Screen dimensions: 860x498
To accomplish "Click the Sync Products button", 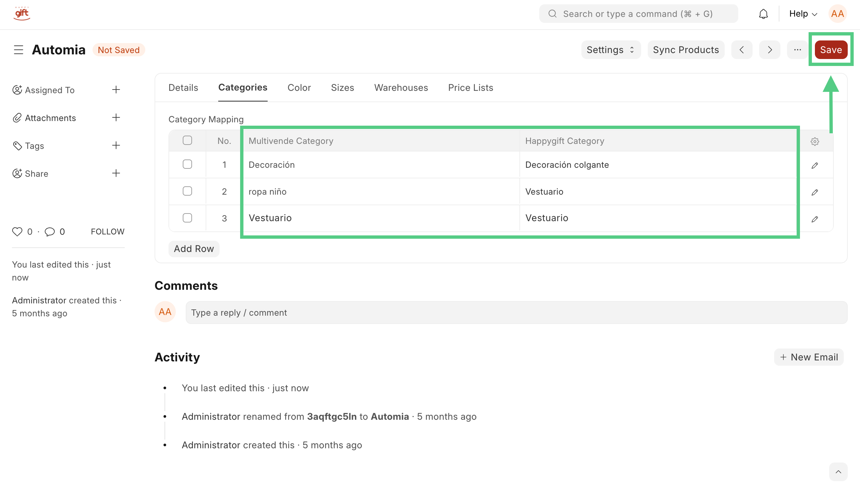I will 686,50.
